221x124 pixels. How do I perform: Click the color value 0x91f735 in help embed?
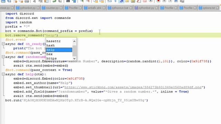(x=75, y=79)
